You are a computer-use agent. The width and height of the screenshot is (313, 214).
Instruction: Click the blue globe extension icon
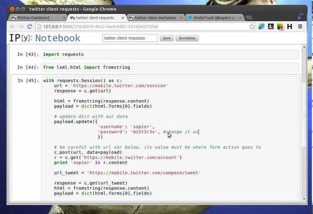tap(261, 27)
